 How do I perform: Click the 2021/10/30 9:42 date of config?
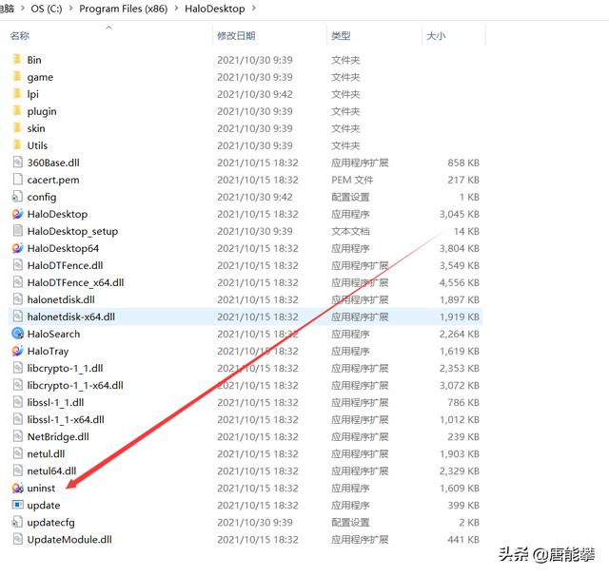255,197
